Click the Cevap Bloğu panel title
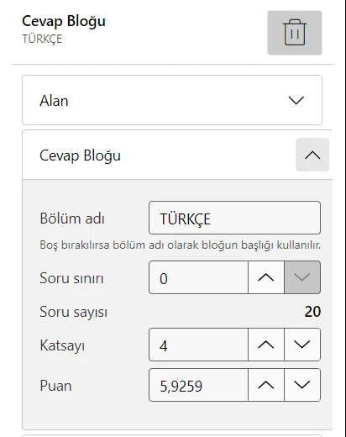This screenshot has height=437, width=346. pos(64,21)
